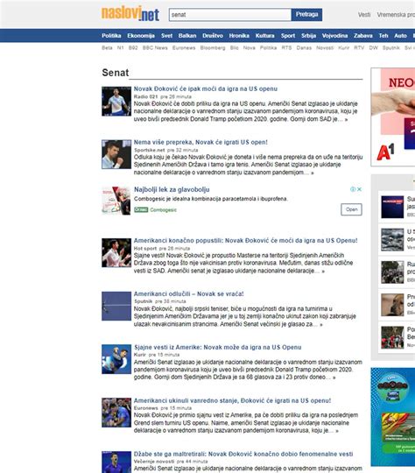Select the Novosti source link
Viewport: 415px width, 473px height.
tap(325, 47)
